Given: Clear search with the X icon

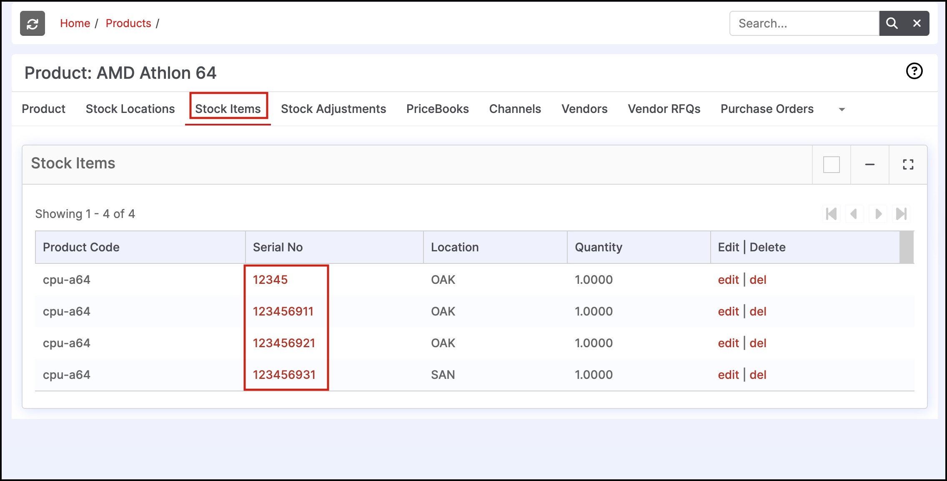Looking at the screenshot, I should (917, 23).
